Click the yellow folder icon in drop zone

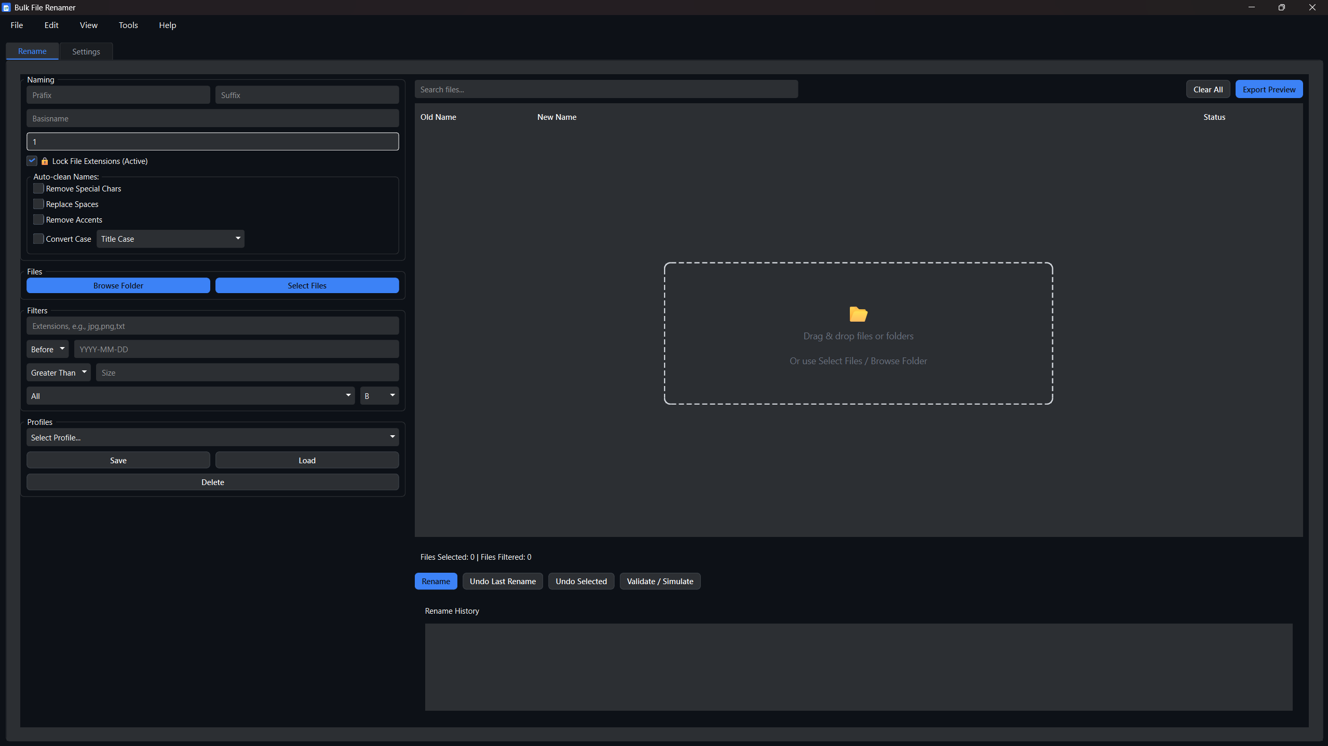(x=858, y=314)
